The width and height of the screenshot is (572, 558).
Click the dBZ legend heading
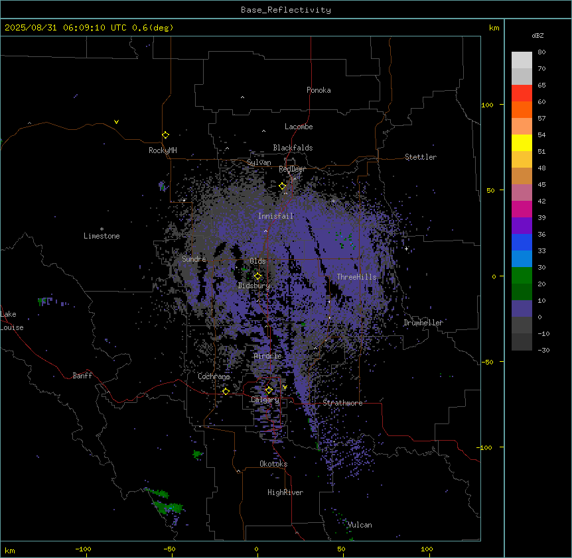coord(537,35)
